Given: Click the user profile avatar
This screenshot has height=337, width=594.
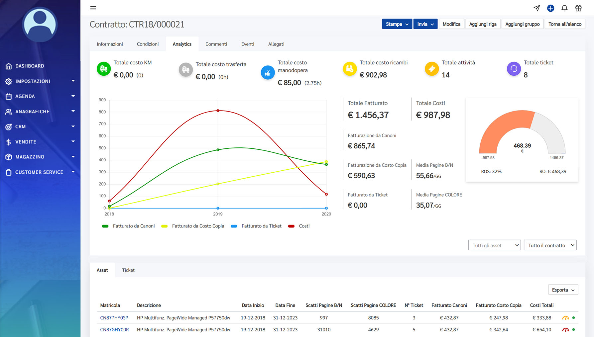Looking at the screenshot, I should tap(40, 25).
